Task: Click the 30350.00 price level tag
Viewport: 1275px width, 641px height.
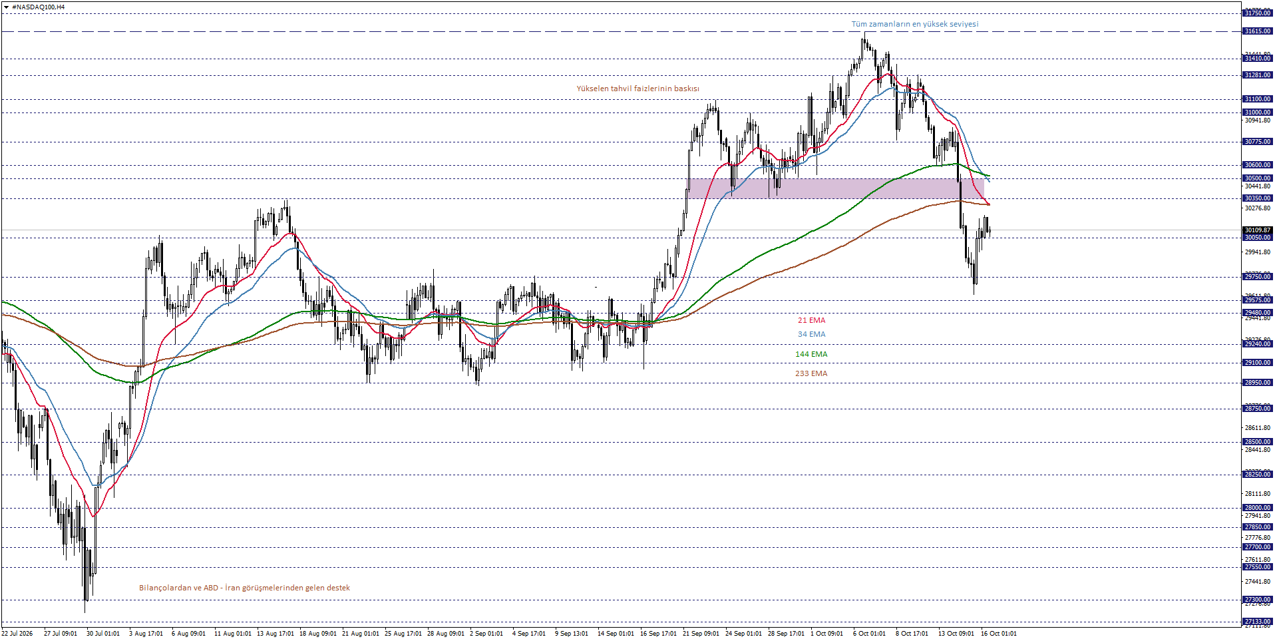Action: coord(1257,198)
